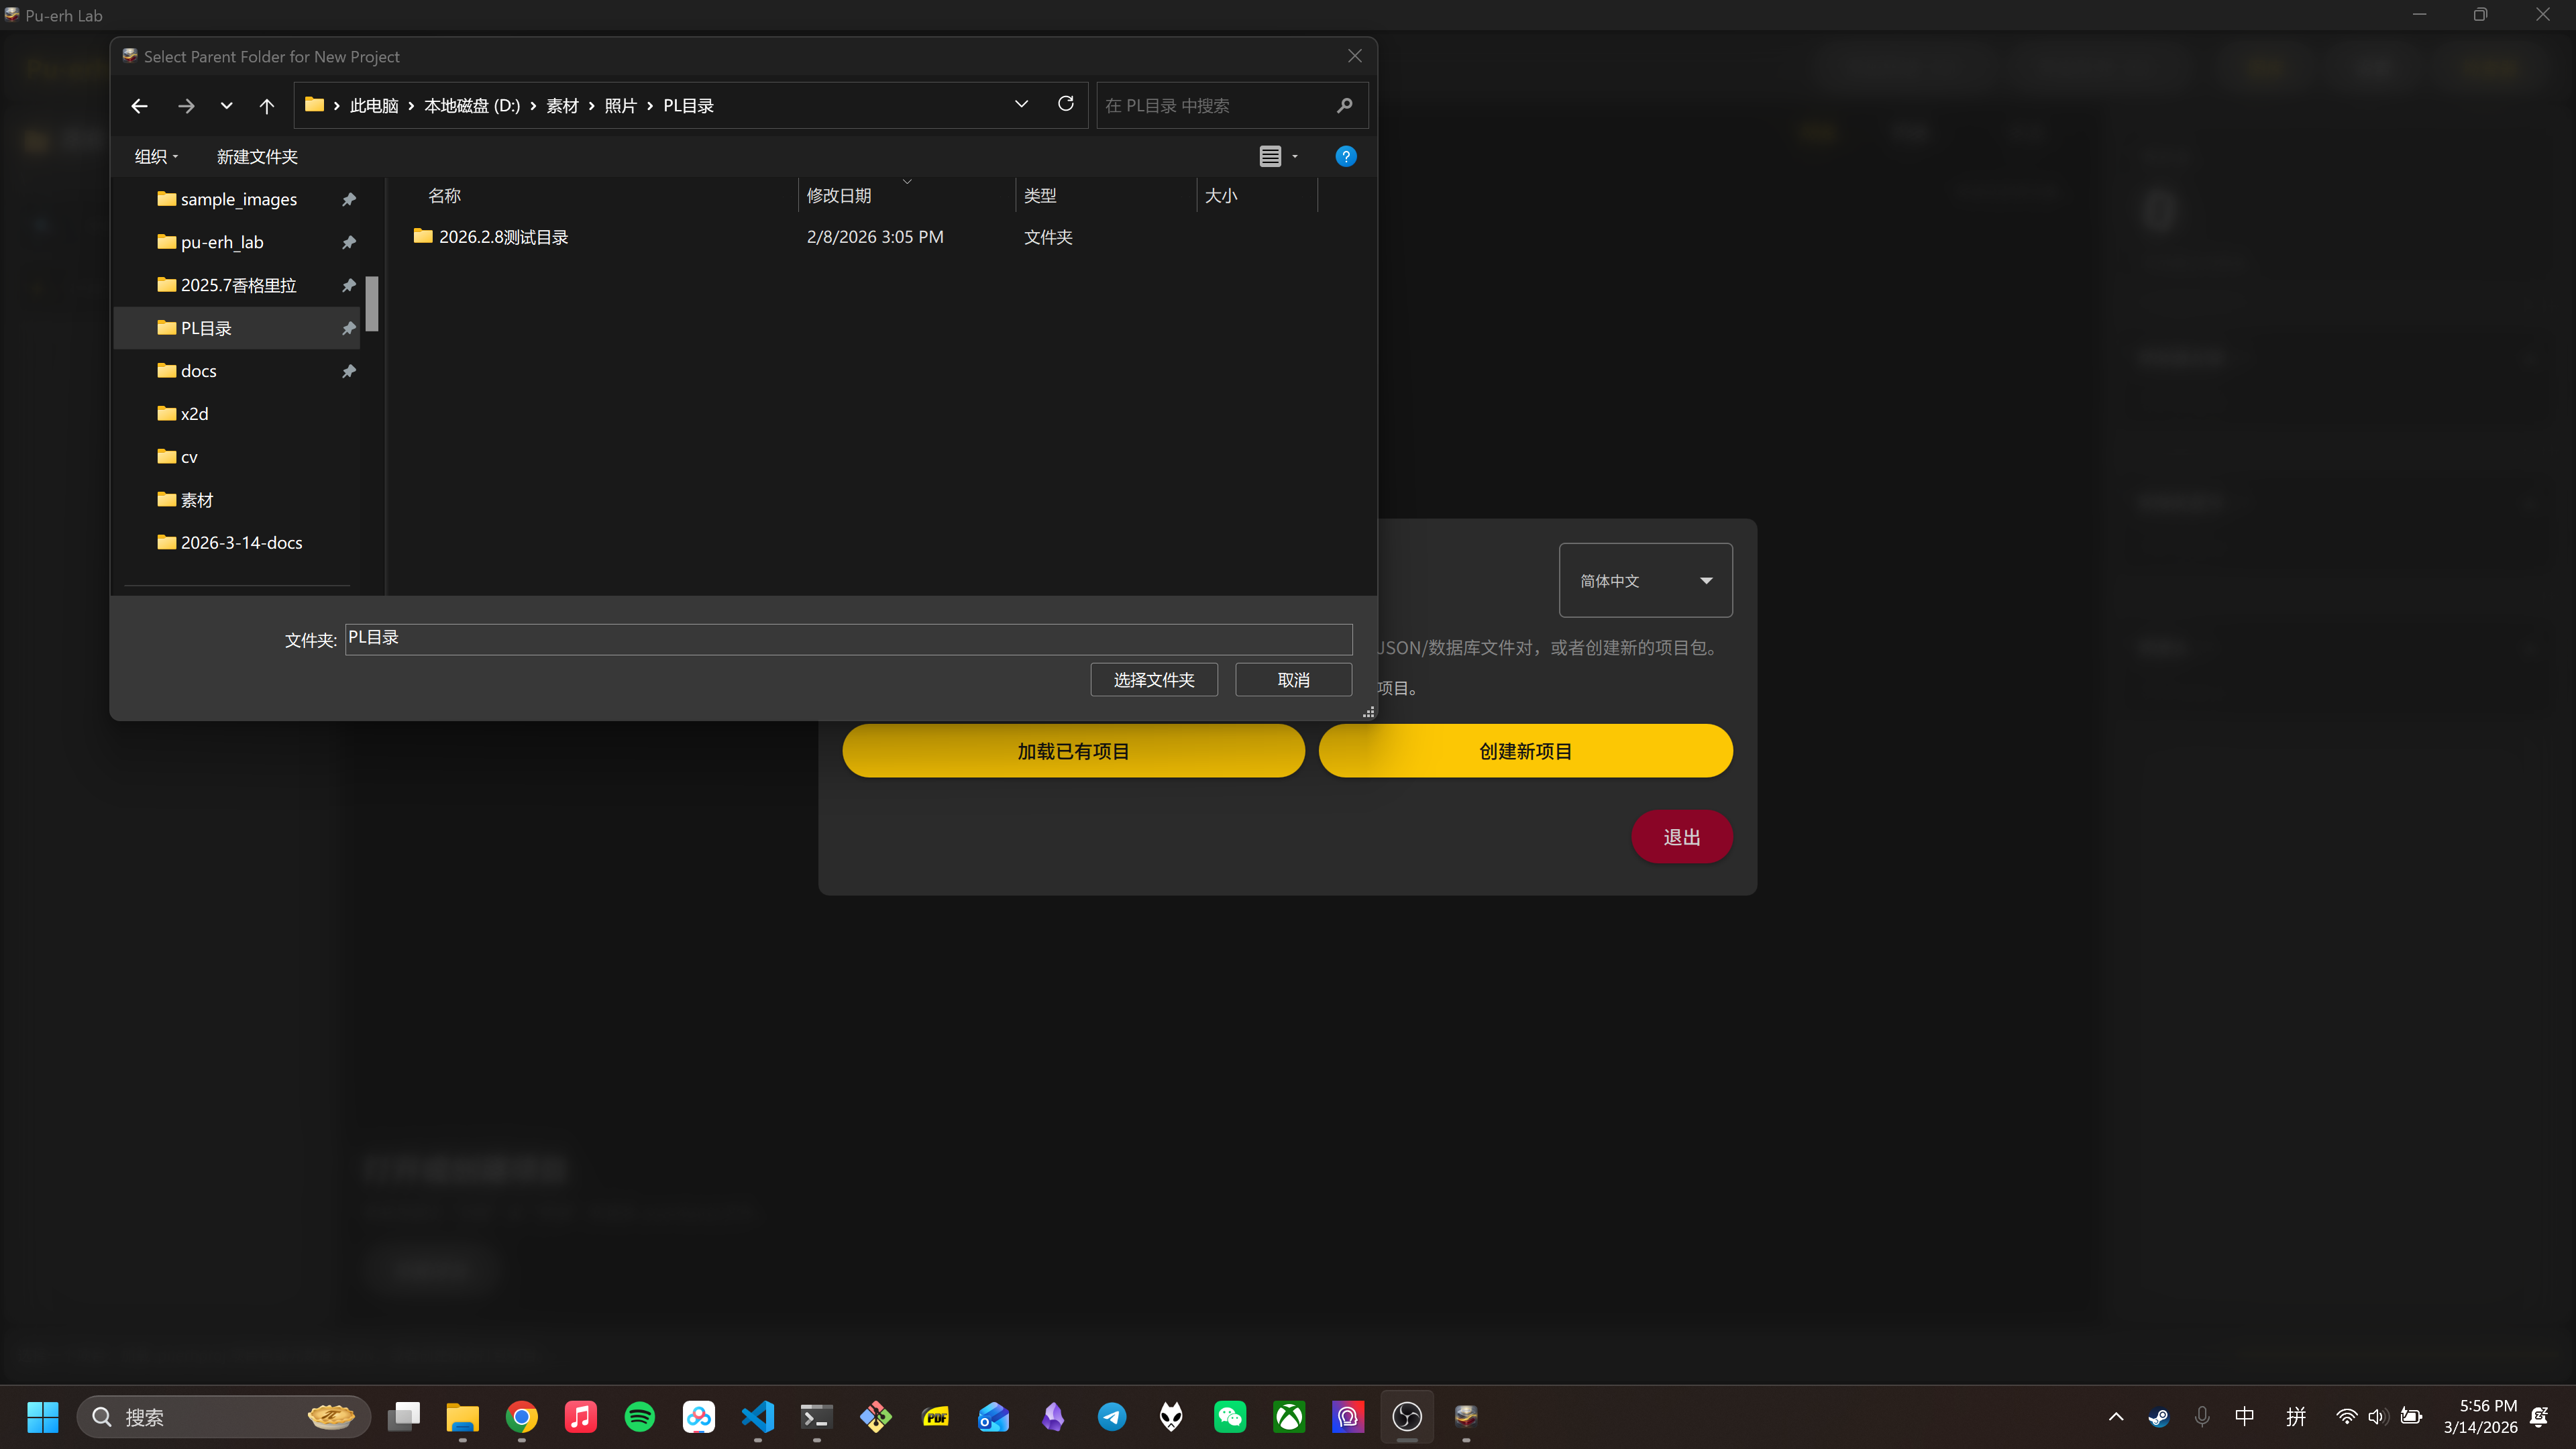The image size is (2576, 1449).
Task: Expand the recent locations dropdown chevron
Action: [x=226, y=106]
